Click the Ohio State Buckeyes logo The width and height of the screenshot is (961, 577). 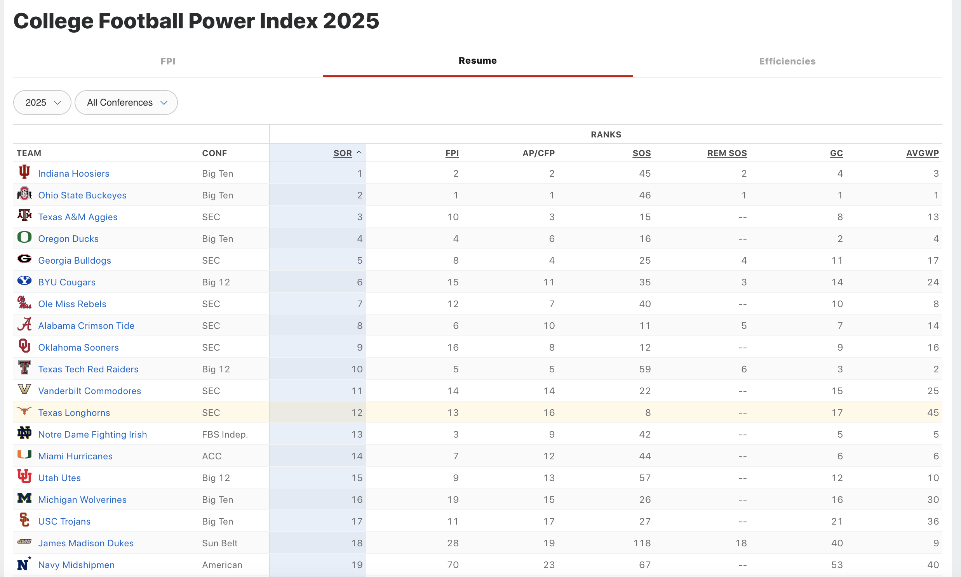(x=24, y=194)
